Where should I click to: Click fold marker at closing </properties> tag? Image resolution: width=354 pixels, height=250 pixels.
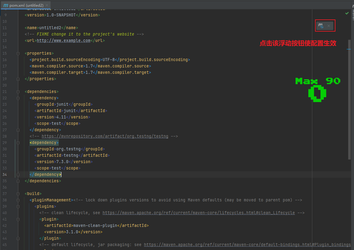pyautogui.click(x=18, y=79)
